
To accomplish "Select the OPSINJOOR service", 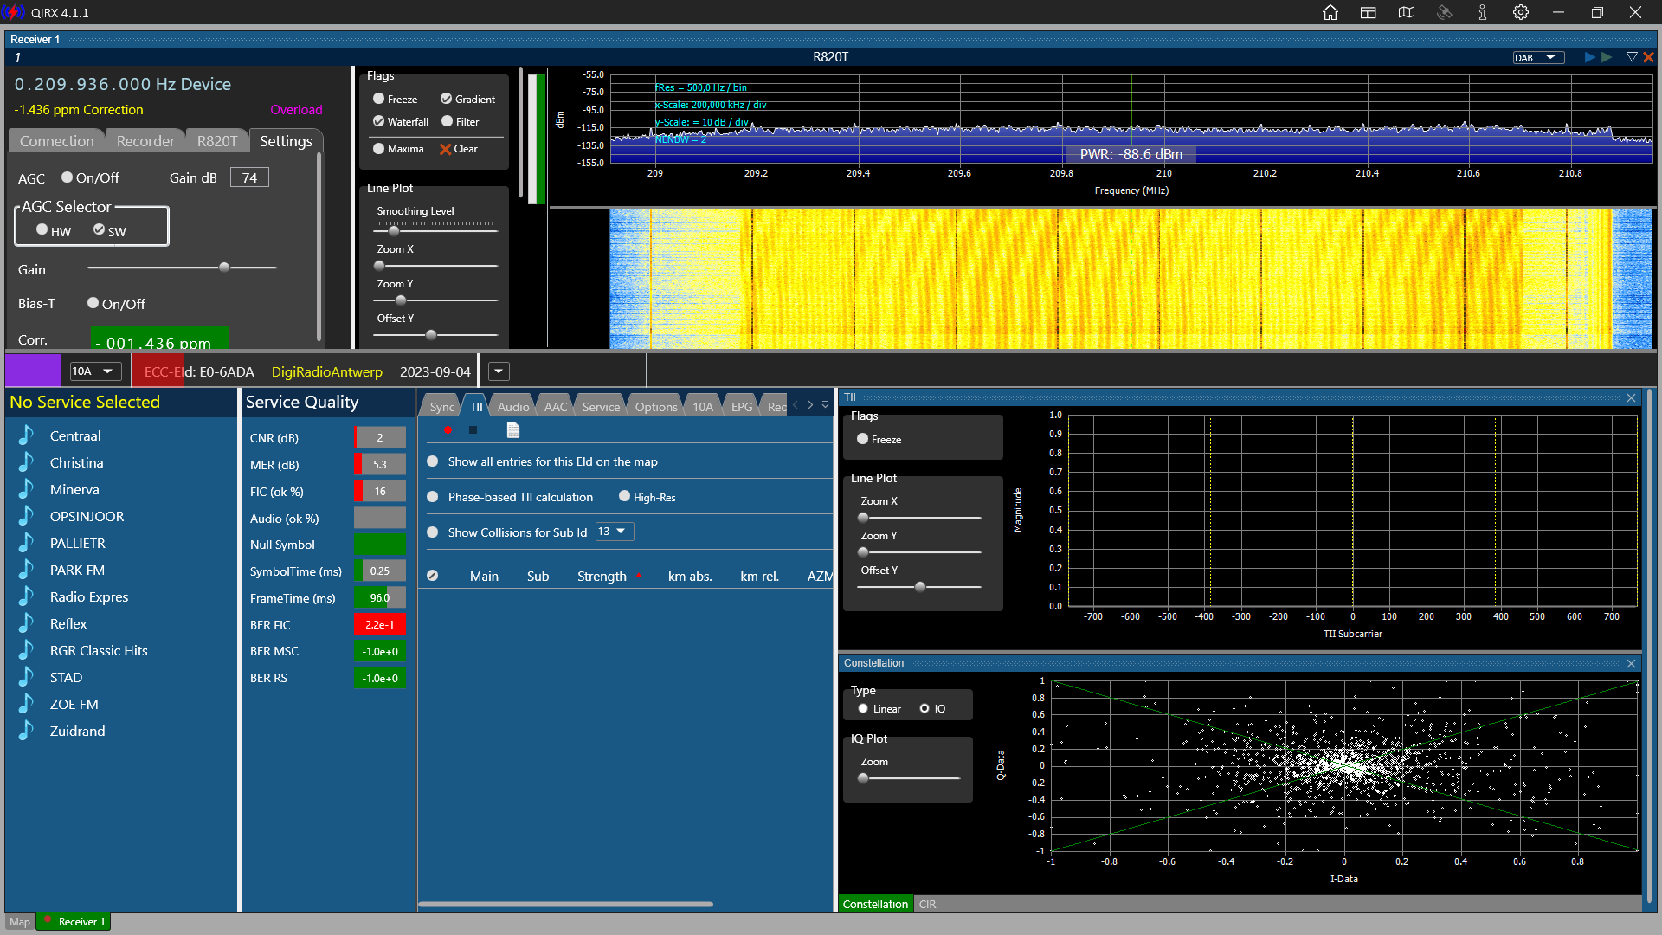I will tap(87, 516).
